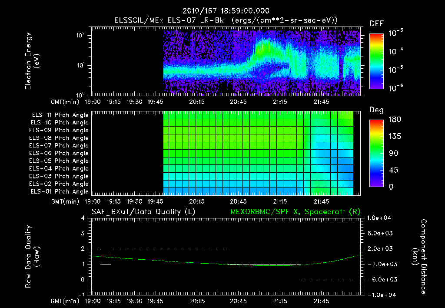
Task: Click the ELS-06 Pitch Angle row label
Action: (x=59, y=153)
